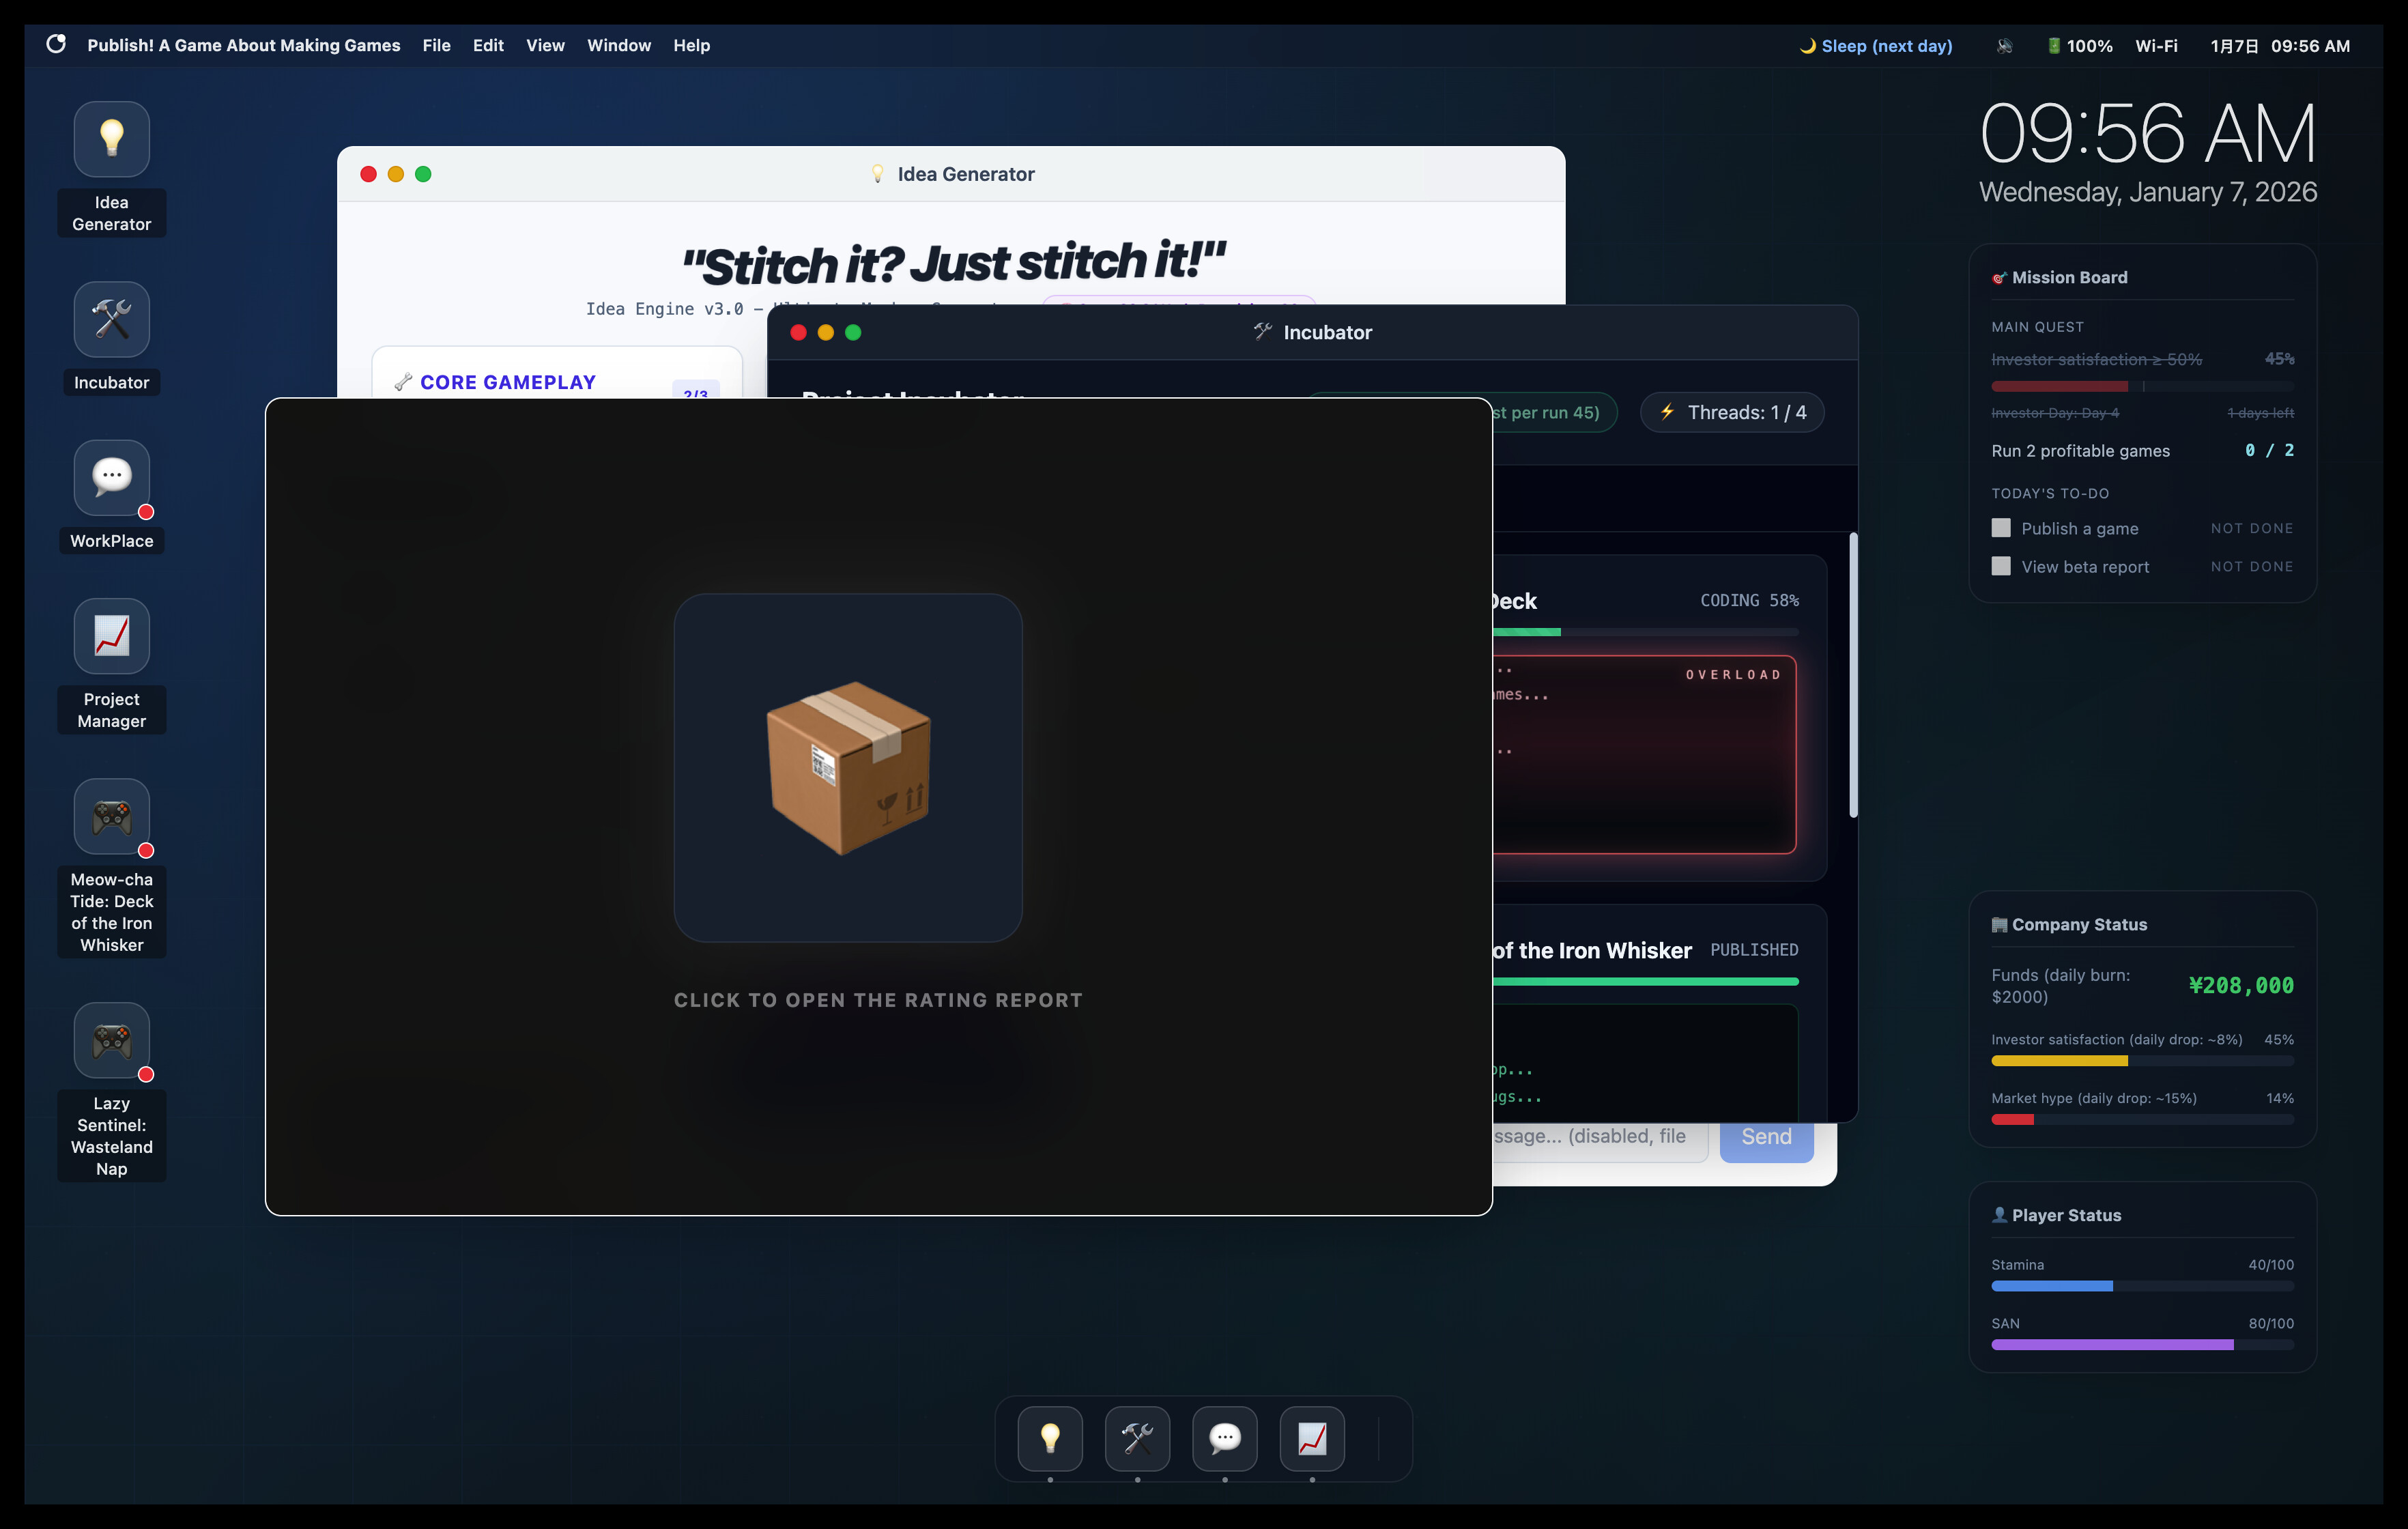The width and height of the screenshot is (2408, 1529).
Task: Launch Lazy Sentinel: Wasteland Nap
Action: 110,1041
